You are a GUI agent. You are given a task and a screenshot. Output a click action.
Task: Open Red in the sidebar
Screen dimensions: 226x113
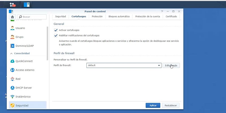28,79
